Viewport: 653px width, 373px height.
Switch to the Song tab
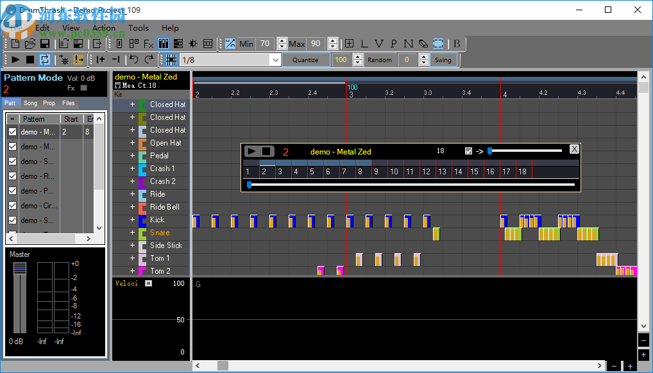30,103
